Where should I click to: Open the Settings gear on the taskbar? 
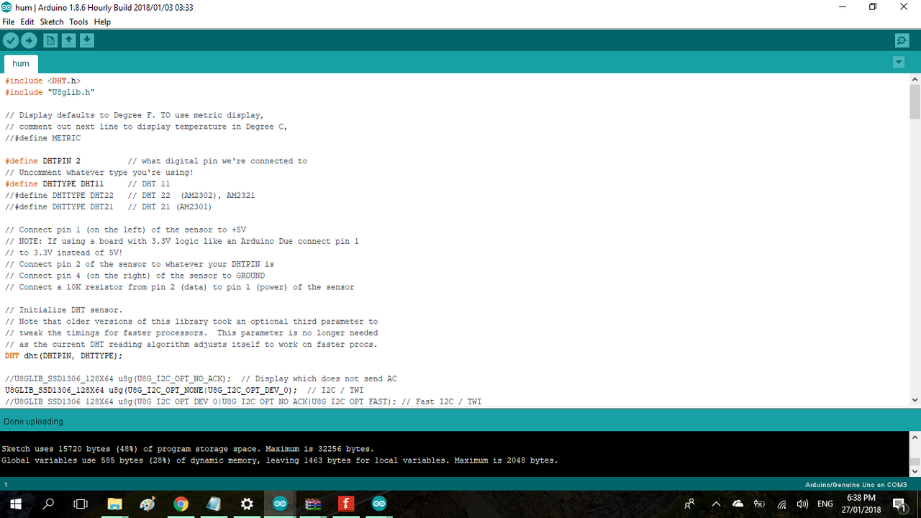[247, 504]
